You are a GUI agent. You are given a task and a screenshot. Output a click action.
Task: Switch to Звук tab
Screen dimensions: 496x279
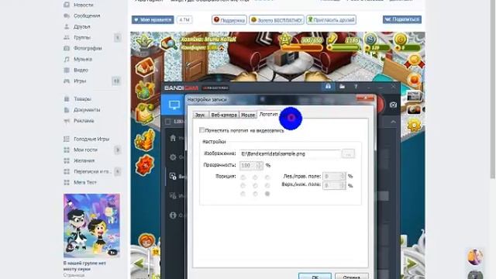(200, 115)
